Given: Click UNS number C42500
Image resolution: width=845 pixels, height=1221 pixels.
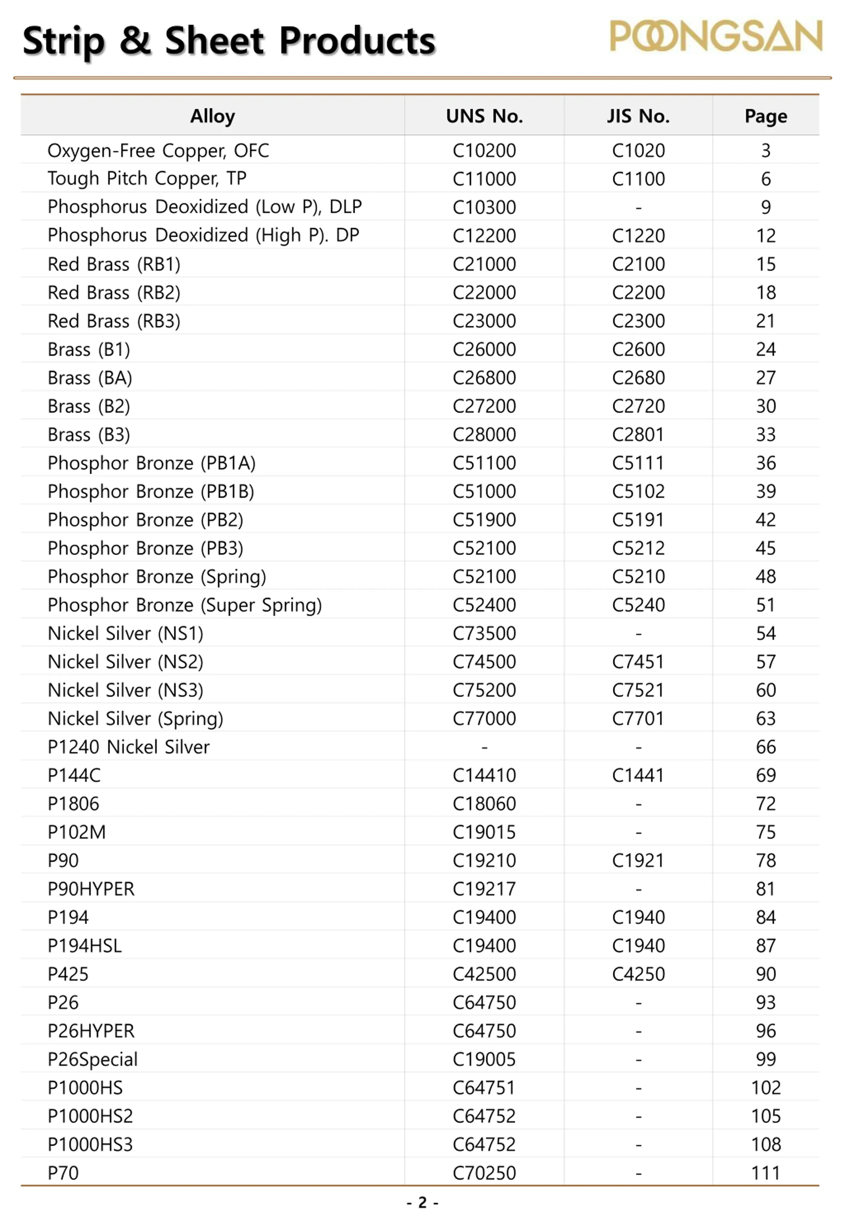Looking at the screenshot, I should pyautogui.click(x=485, y=974).
